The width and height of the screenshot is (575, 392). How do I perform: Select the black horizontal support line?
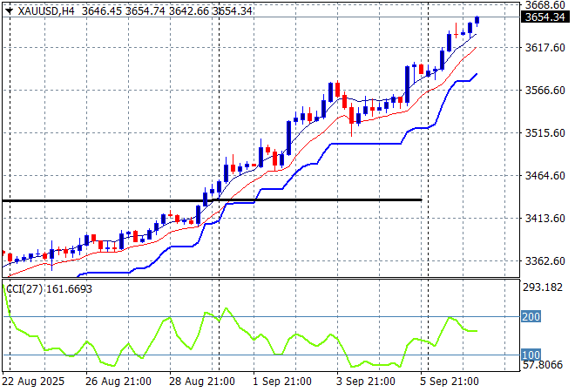click(x=212, y=200)
